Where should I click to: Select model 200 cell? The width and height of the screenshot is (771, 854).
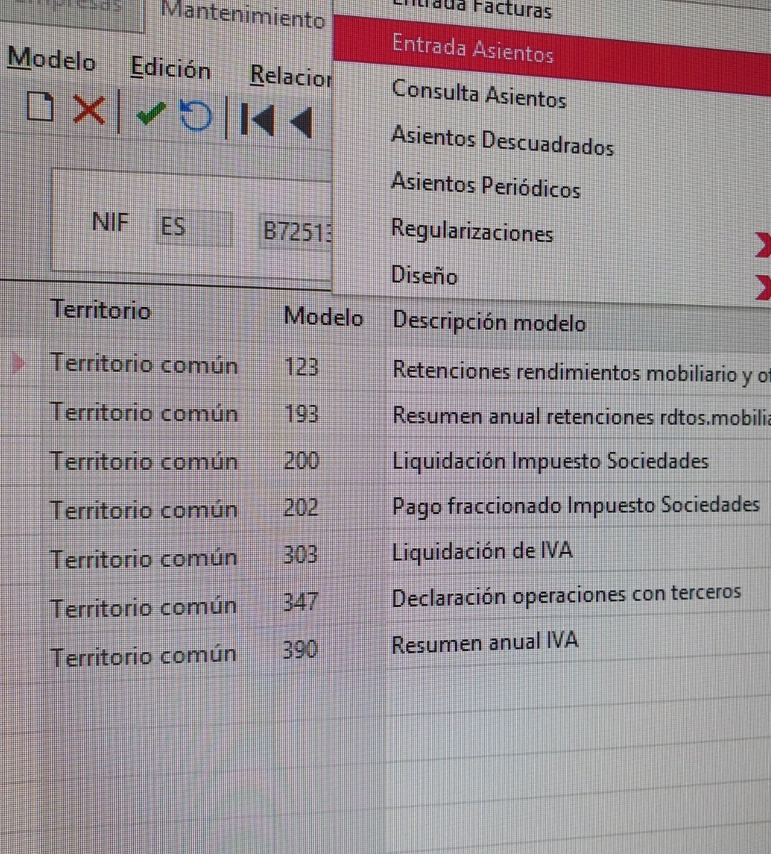click(x=301, y=461)
